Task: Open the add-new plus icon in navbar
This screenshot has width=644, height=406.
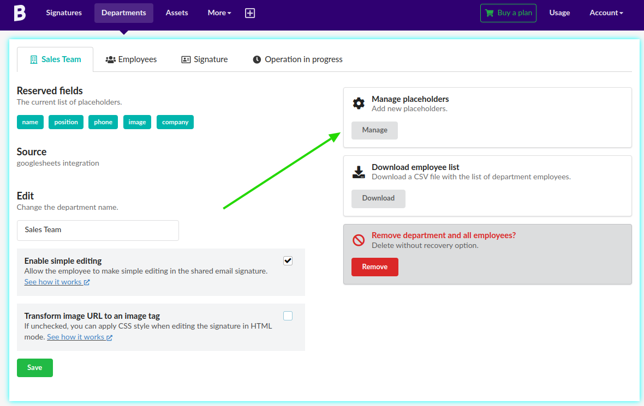Action: (x=250, y=13)
